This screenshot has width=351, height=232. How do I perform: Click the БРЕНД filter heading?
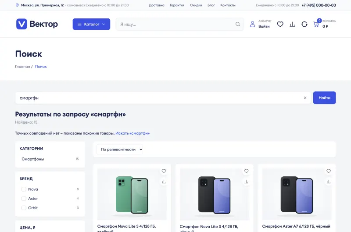click(26, 179)
